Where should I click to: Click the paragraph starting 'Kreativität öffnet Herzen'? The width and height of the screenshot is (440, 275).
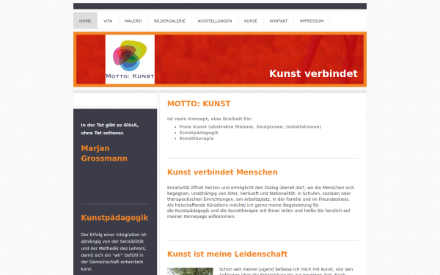pyautogui.click(x=261, y=202)
